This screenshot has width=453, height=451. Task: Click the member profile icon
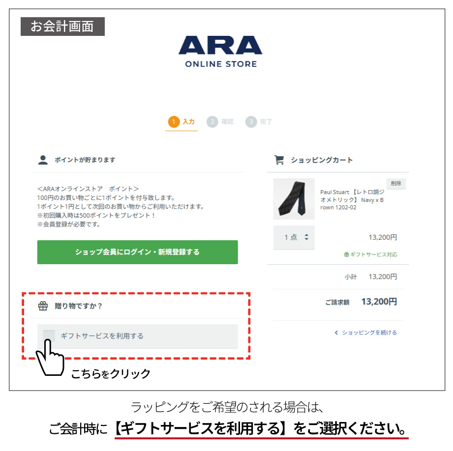43,160
